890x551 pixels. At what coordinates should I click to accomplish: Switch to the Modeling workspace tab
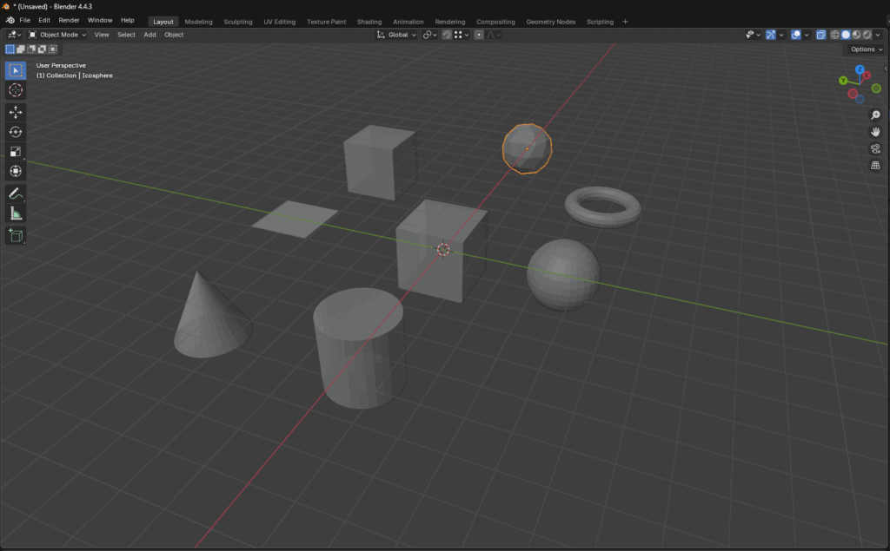click(199, 22)
